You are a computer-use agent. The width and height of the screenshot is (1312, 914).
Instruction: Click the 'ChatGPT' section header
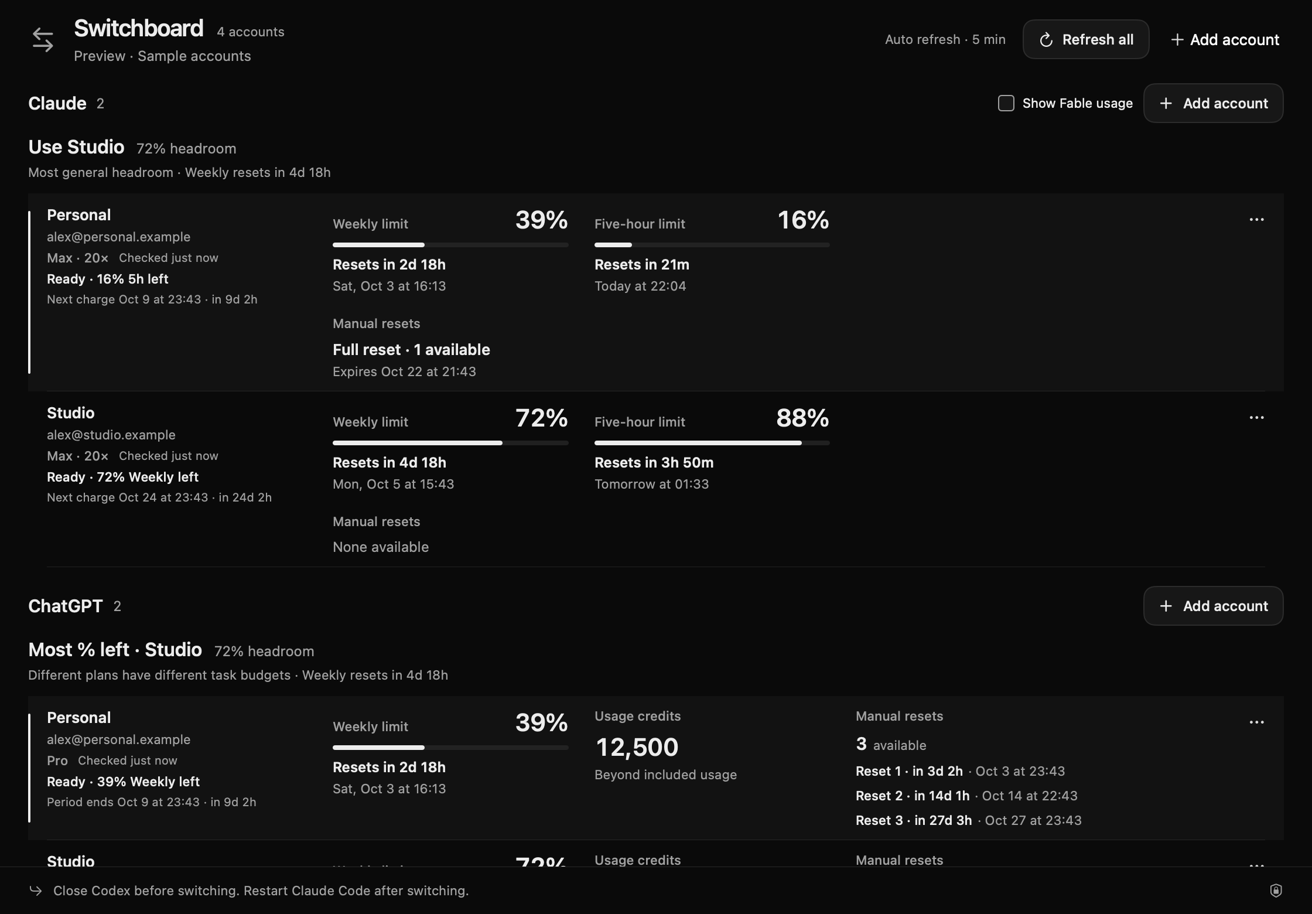point(66,606)
